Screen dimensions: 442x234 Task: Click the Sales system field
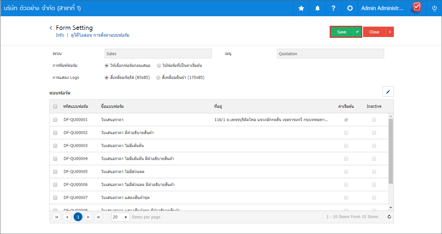[x=158, y=54]
